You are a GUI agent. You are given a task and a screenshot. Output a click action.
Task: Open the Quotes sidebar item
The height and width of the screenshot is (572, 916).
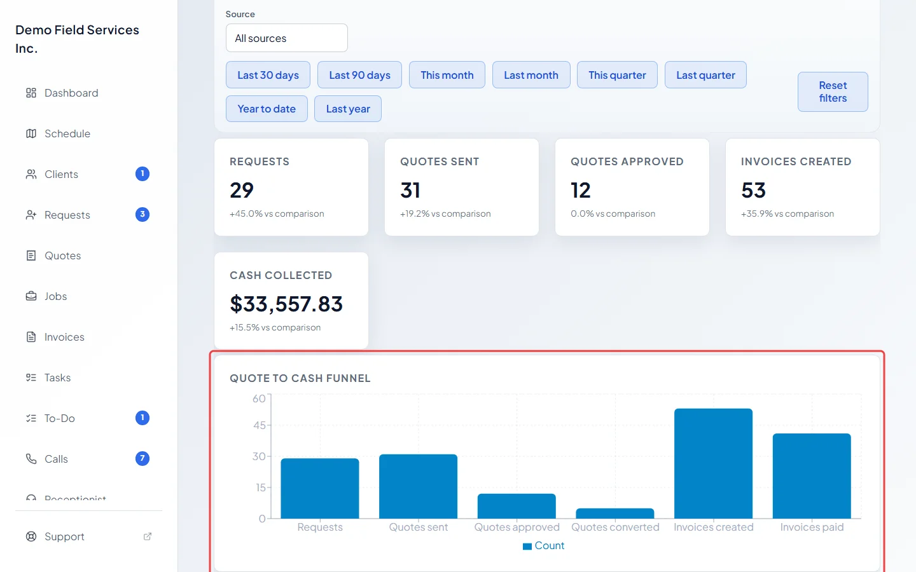click(88, 255)
